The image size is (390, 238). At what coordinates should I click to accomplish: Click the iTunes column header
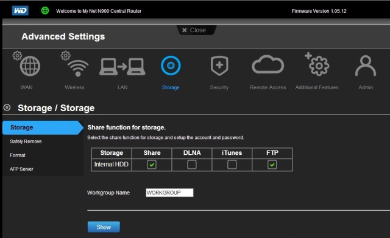tap(232, 153)
